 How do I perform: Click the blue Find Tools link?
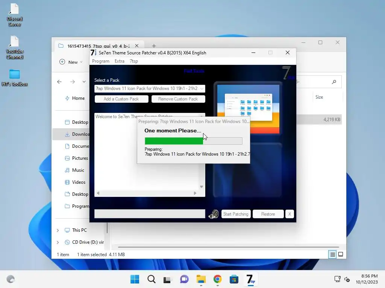tap(194, 71)
